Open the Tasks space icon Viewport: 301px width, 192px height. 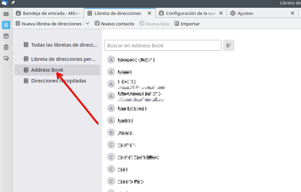(6, 47)
